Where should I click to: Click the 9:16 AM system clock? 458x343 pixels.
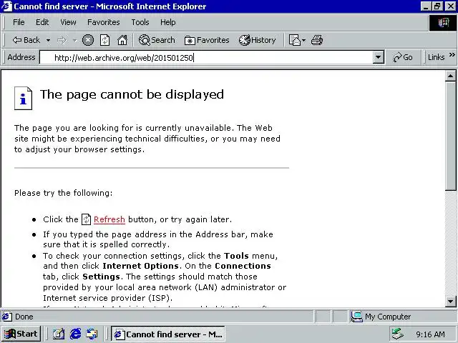pos(430,334)
